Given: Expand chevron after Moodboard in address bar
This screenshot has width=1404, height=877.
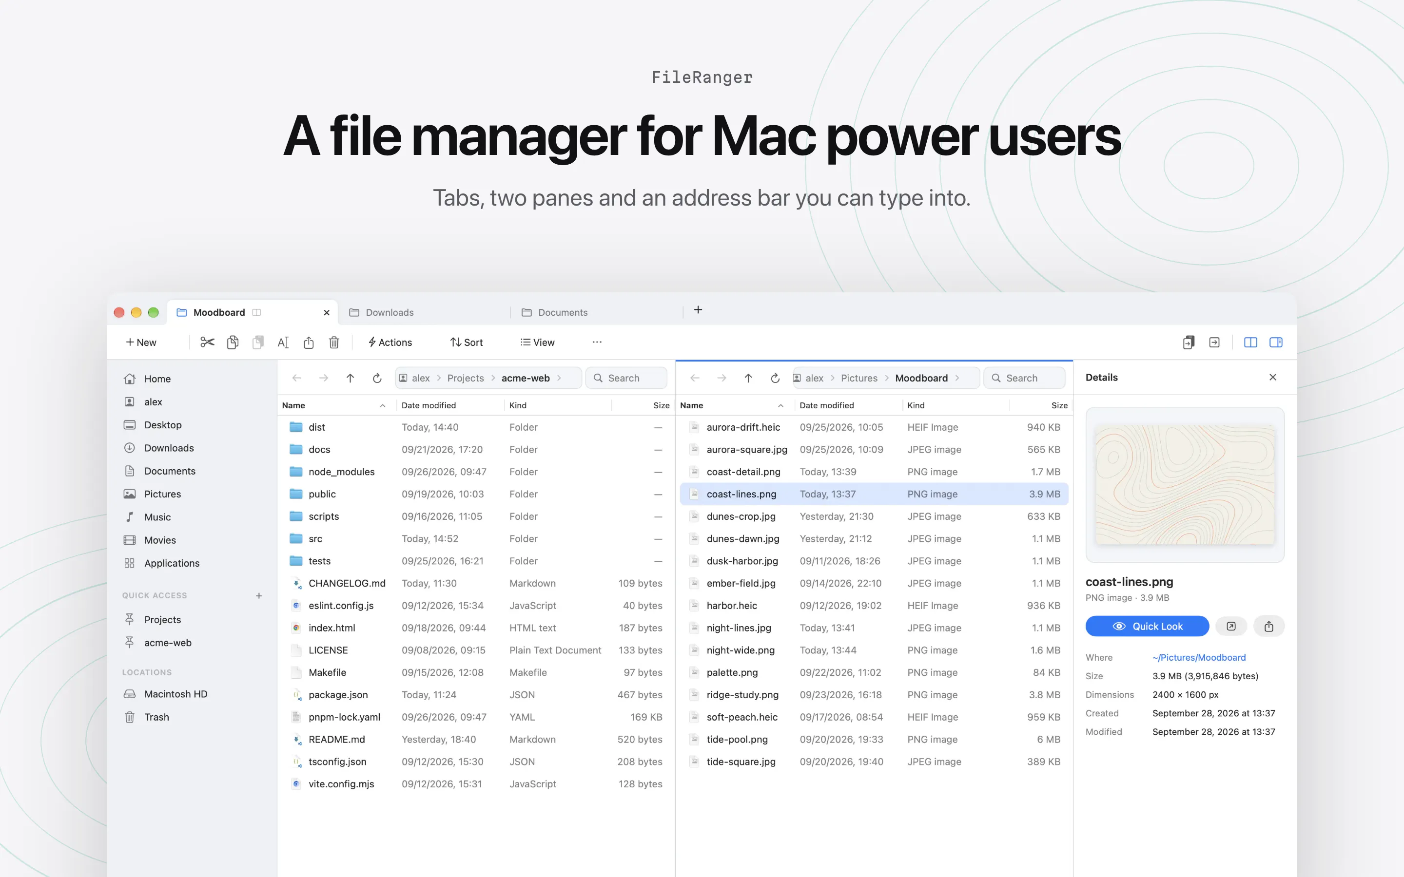Looking at the screenshot, I should coord(957,378).
